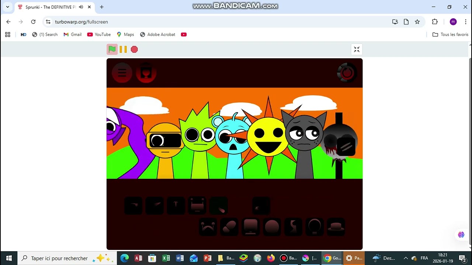Viewport: 472px width, 265px height.
Task: Bookmark this page with the star
Action: tap(417, 22)
